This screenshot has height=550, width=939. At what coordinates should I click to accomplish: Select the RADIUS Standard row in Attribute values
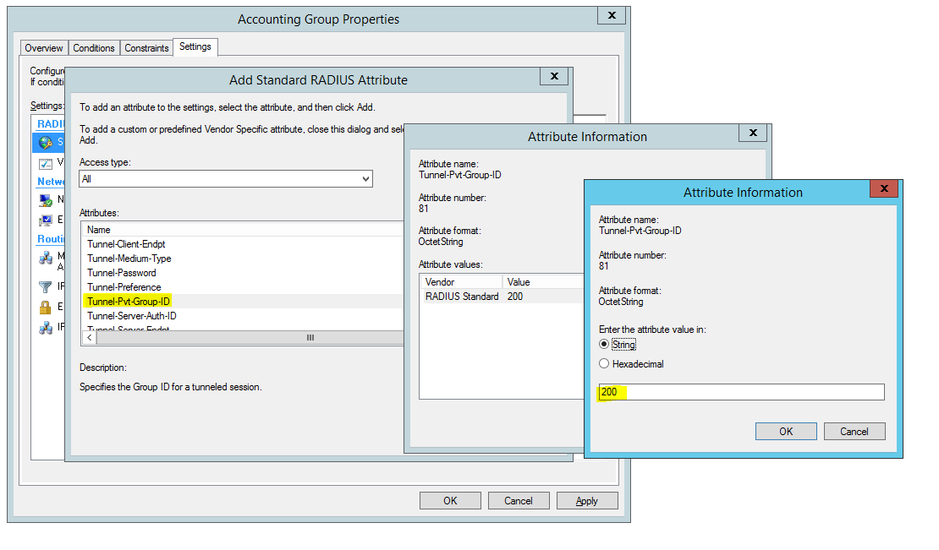click(x=502, y=296)
